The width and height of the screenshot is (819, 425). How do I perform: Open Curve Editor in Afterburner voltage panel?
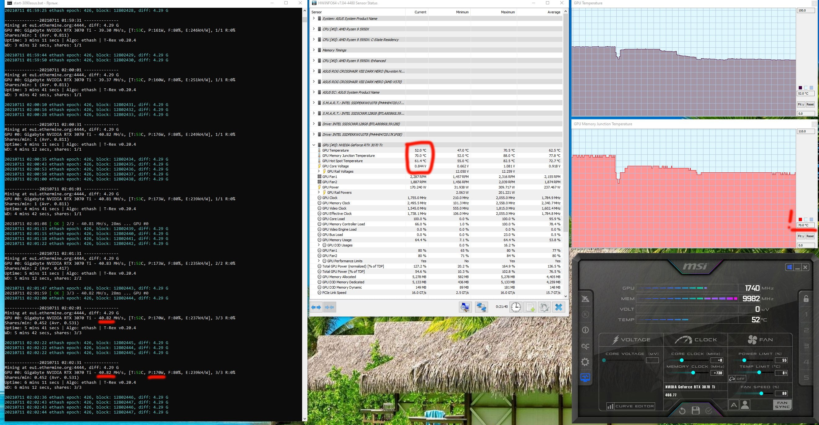[x=631, y=406]
